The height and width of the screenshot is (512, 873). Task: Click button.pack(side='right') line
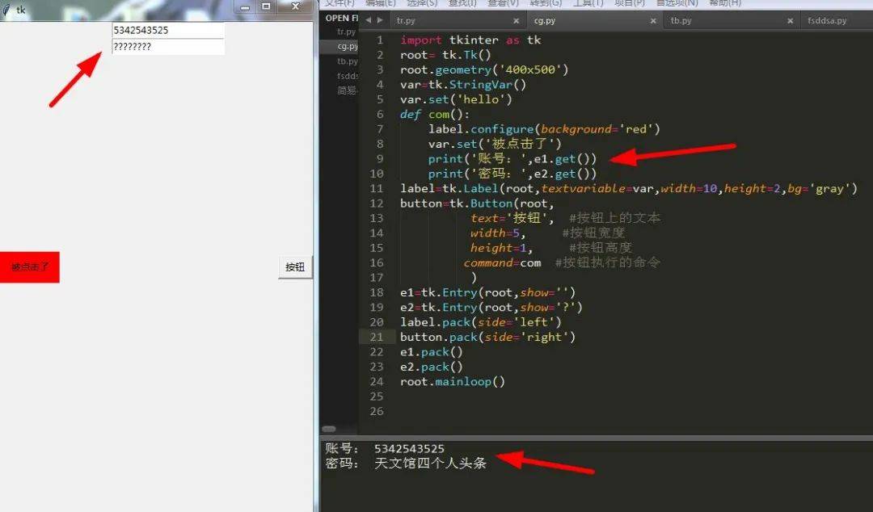coord(487,338)
